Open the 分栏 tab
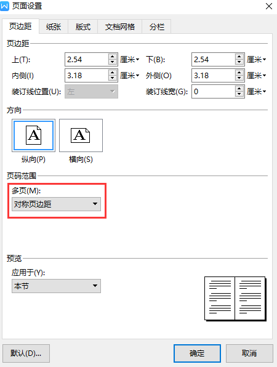Image resolution: width=277 pixels, height=367 pixels. tap(157, 26)
